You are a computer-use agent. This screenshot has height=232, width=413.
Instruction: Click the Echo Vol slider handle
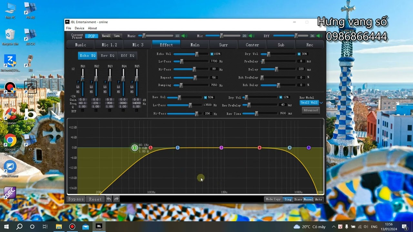[197, 54]
